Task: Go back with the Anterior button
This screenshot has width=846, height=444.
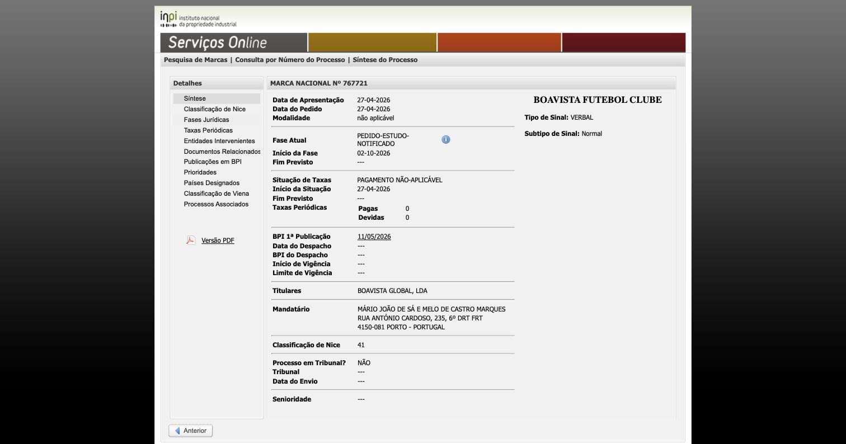Action: 191,431
